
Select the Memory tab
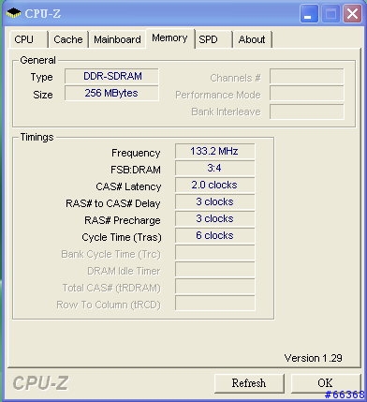pos(169,38)
